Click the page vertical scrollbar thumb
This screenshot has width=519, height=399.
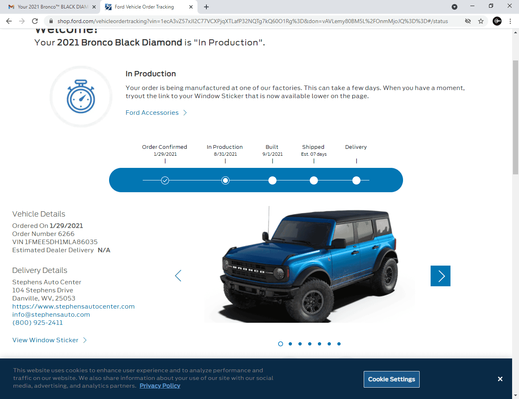point(515,118)
